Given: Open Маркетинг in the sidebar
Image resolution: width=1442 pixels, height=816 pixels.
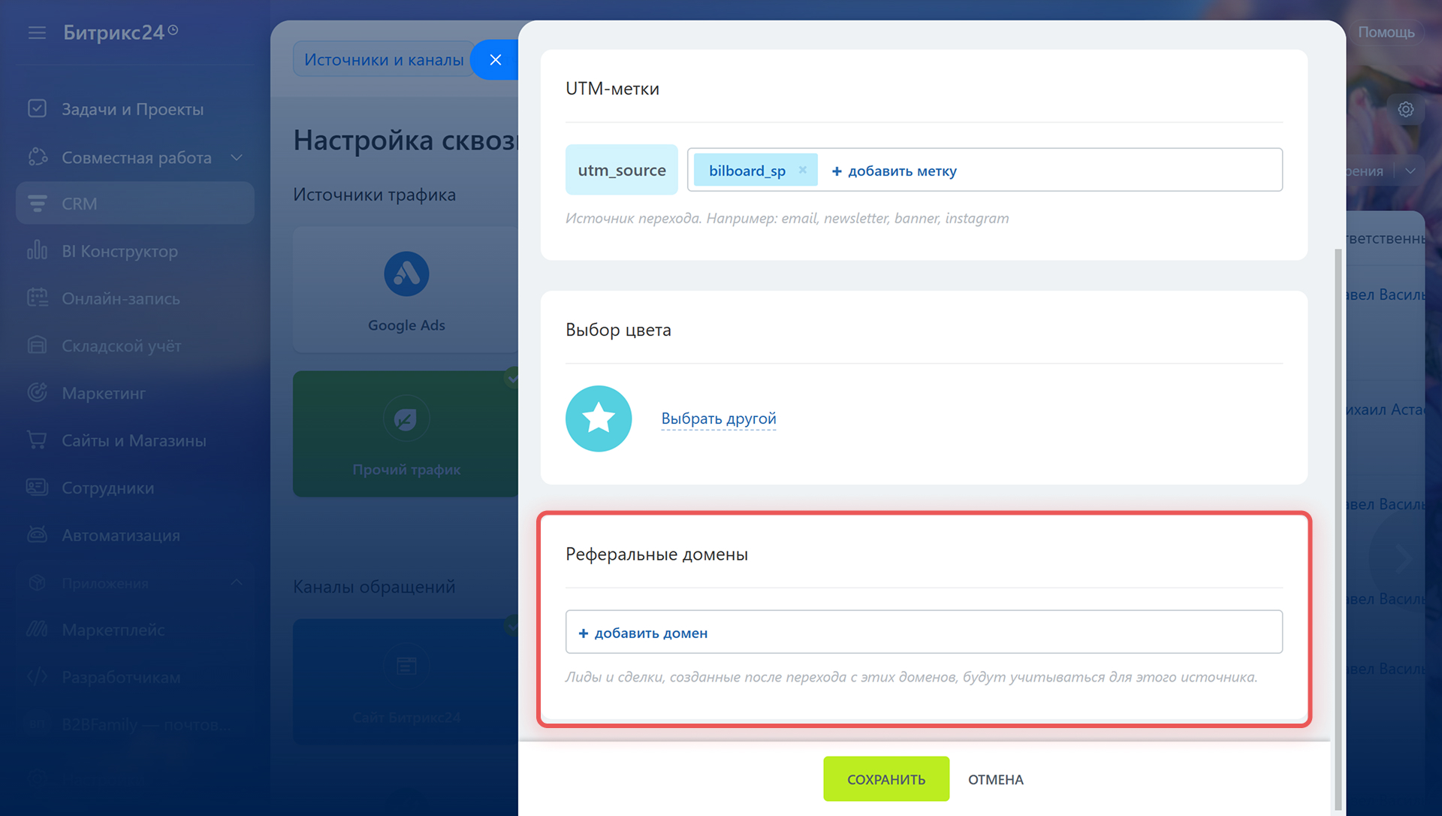Looking at the screenshot, I should [104, 393].
